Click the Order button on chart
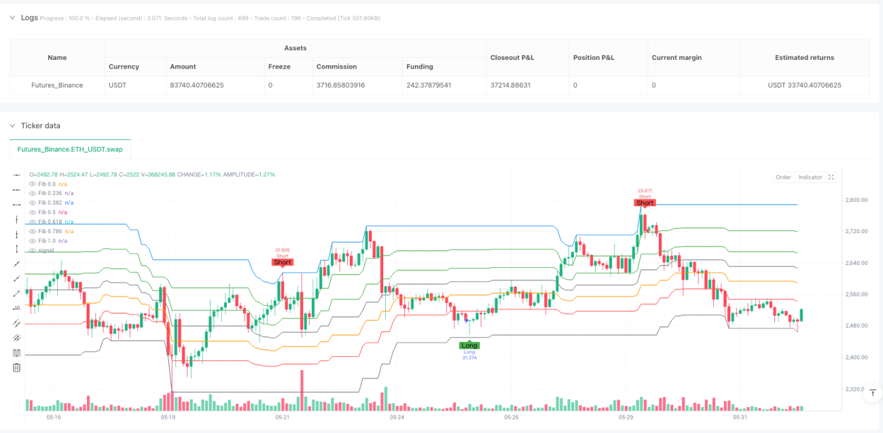 [783, 177]
